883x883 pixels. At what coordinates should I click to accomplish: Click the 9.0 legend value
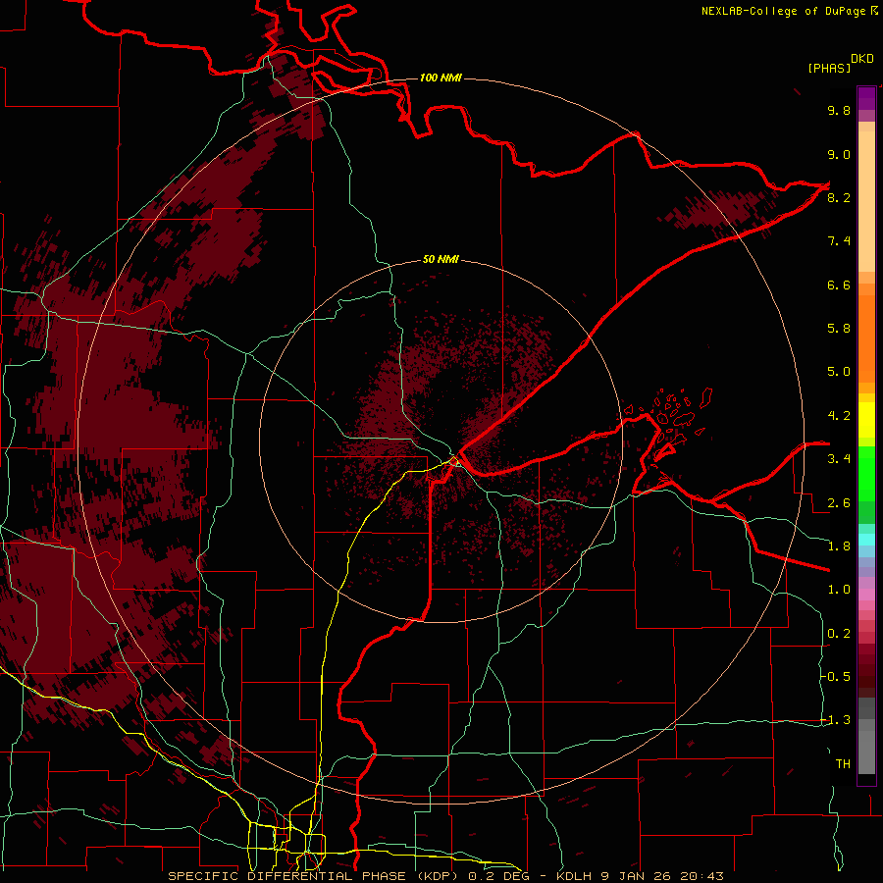click(839, 155)
